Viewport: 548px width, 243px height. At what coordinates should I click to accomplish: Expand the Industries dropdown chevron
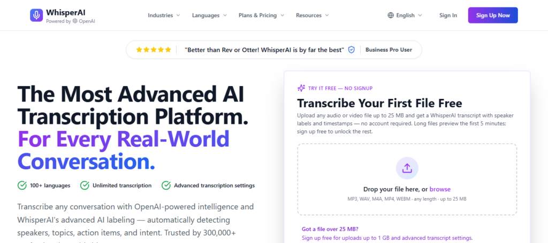pyautogui.click(x=178, y=15)
